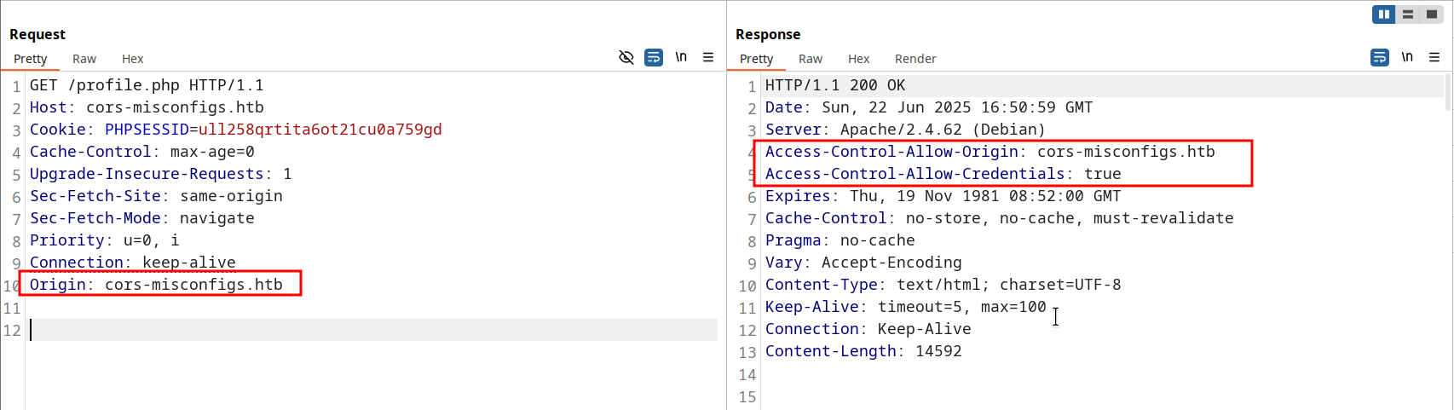Click the Access-Control-Allow-Credentials header
Viewport: 1454px width, 410px height.
pos(943,174)
